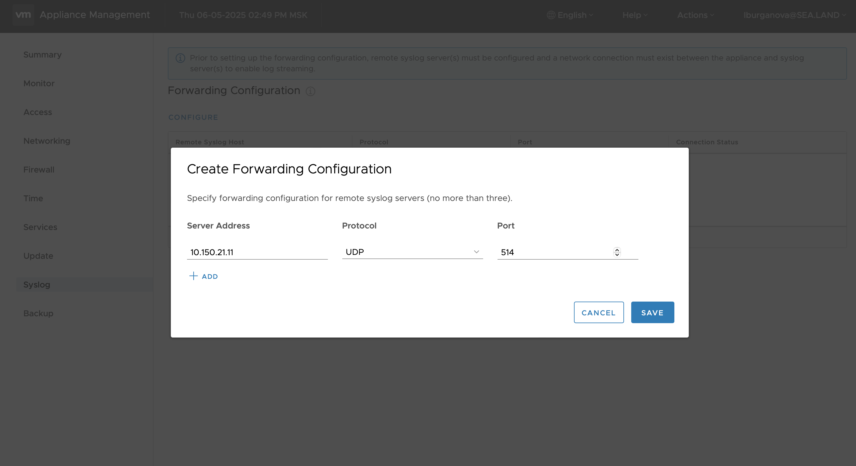
Task: Click the SAVE button
Action: (x=652, y=312)
